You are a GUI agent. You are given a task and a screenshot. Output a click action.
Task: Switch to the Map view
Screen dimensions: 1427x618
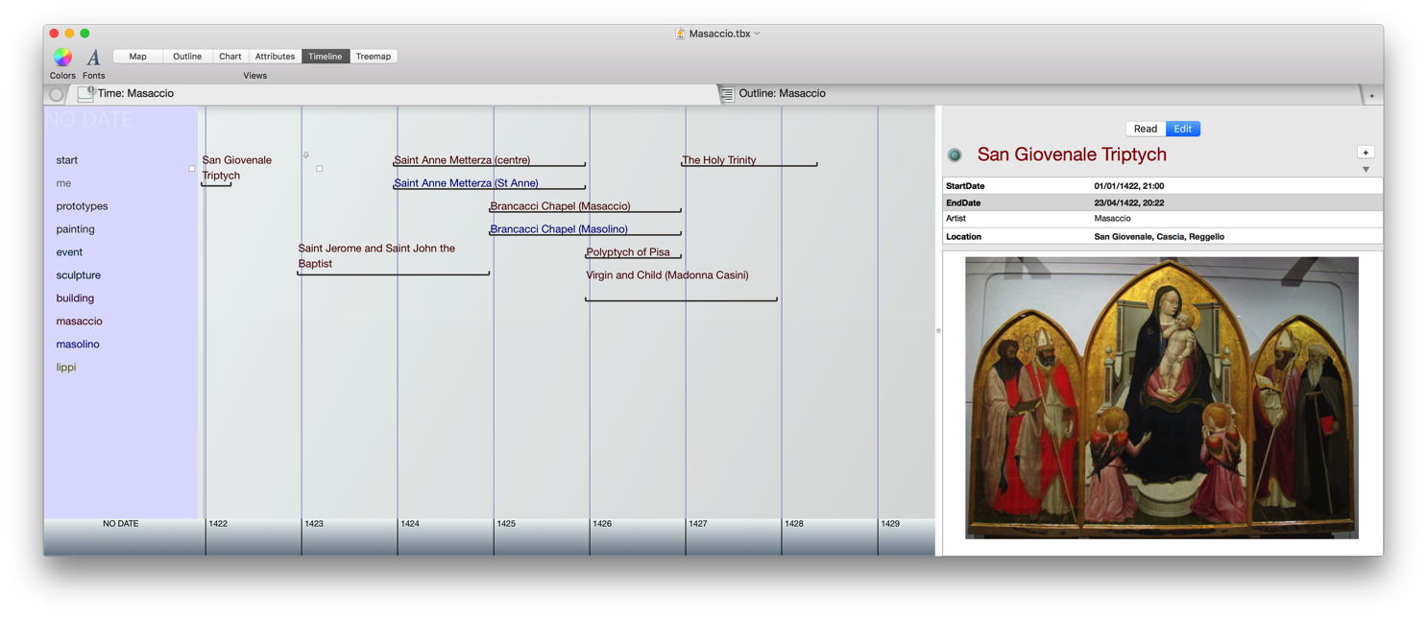(x=138, y=57)
